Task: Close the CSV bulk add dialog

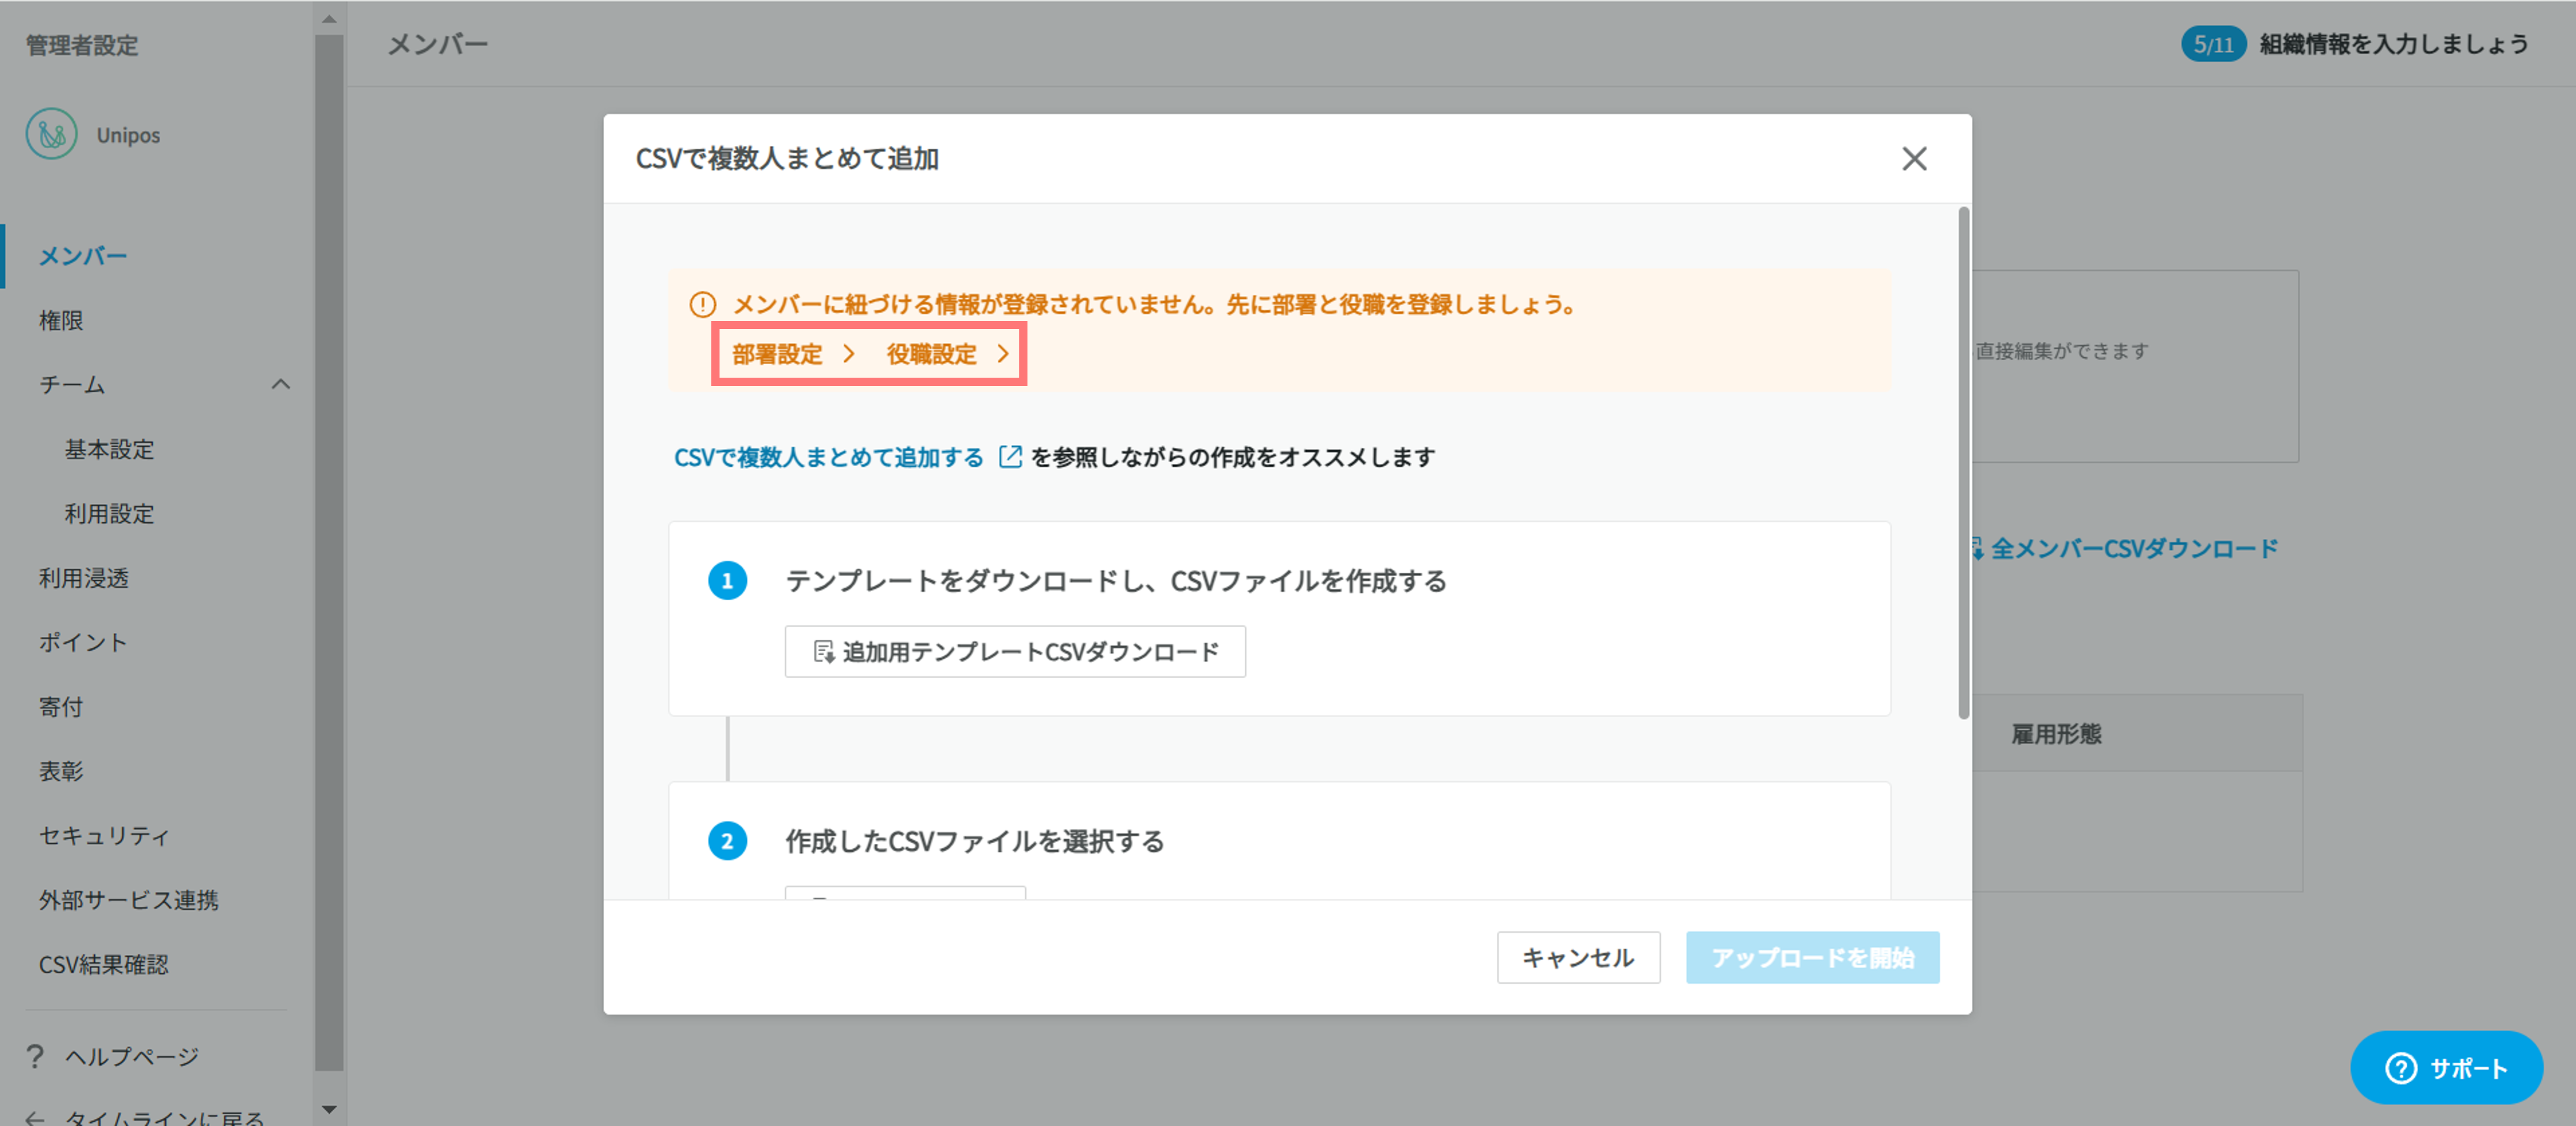Action: pos(1914,158)
